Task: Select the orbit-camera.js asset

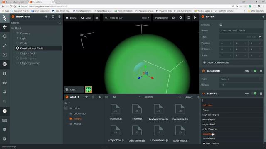Action: (137, 133)
